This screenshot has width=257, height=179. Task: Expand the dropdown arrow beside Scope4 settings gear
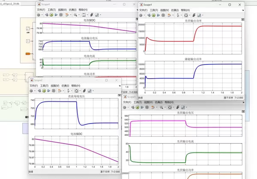tap(42, 15)
